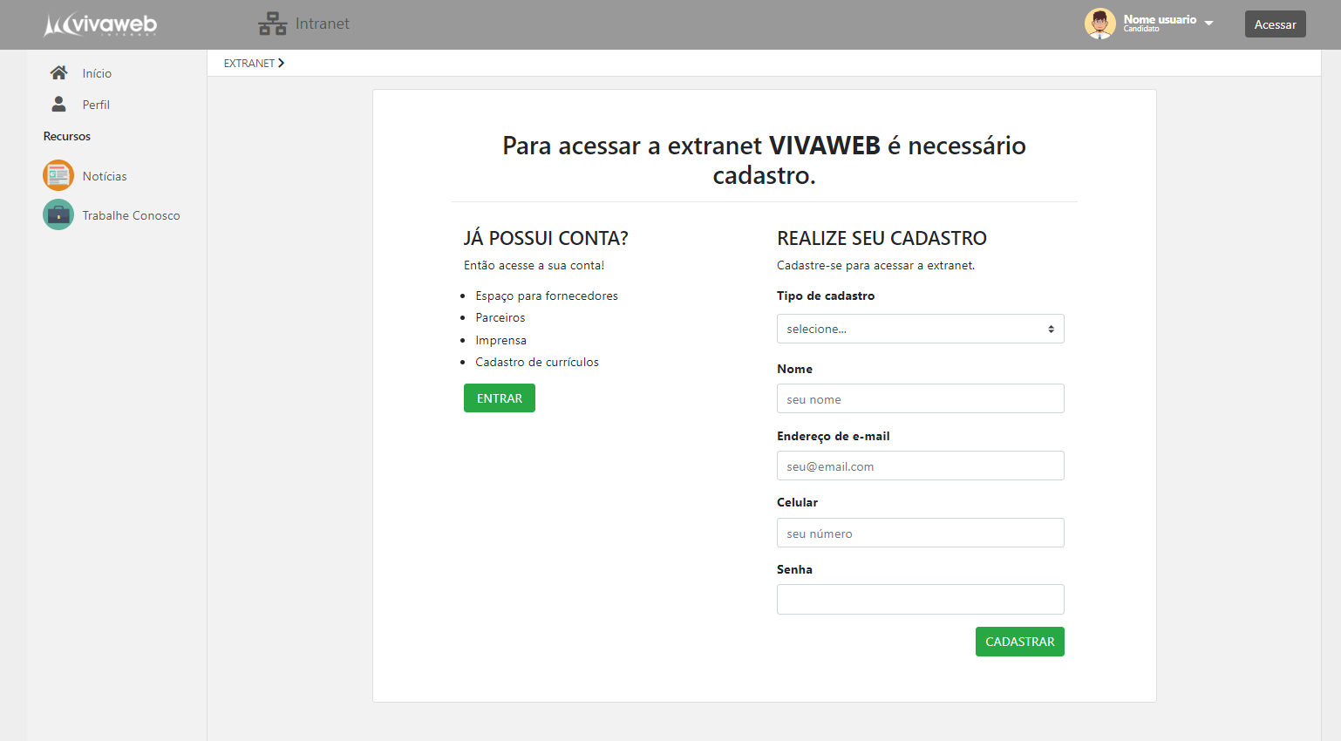1341x741 pixels.
Task: Click the user avatar picture
Action: [1099, 24]
